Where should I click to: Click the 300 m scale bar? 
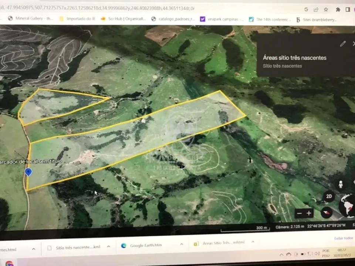coord(245,229)
